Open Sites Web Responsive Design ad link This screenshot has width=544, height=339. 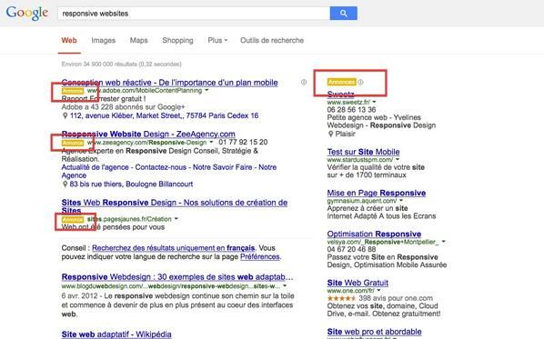click(x=175, y=206)
